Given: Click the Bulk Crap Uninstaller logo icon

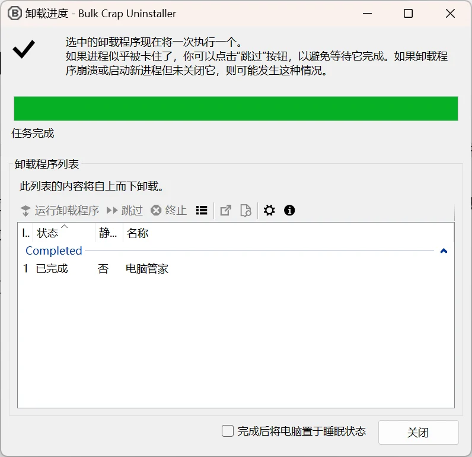Looking at the screenshot, I should (14, 14).
